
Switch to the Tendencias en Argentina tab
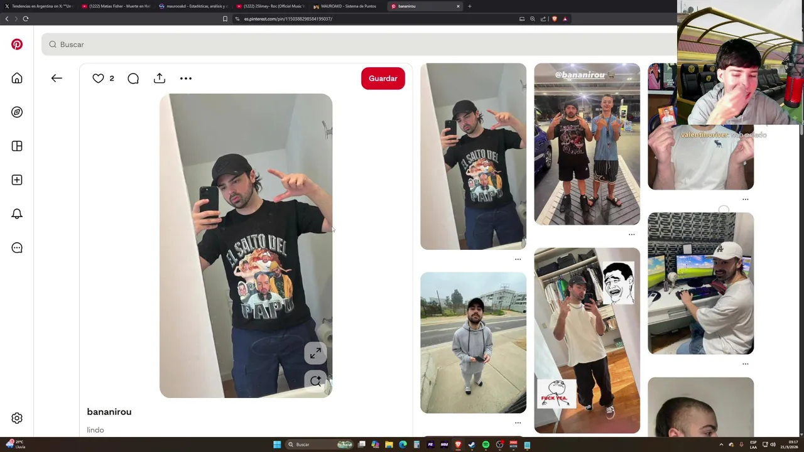coord(38,6)
